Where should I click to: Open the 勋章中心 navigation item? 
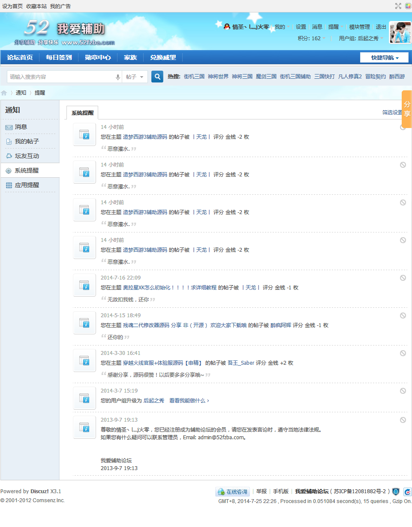point(98,57)
